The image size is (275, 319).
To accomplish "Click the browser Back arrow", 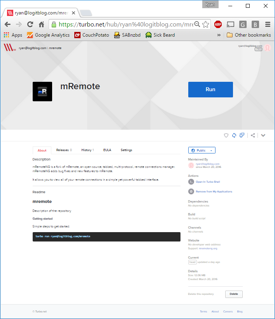I will [x=7, y=25].
